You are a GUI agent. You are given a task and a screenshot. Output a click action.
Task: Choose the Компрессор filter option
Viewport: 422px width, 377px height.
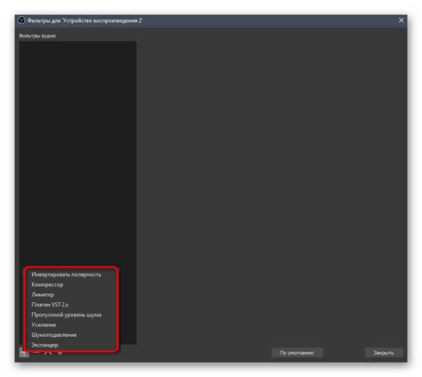point(47,284)
